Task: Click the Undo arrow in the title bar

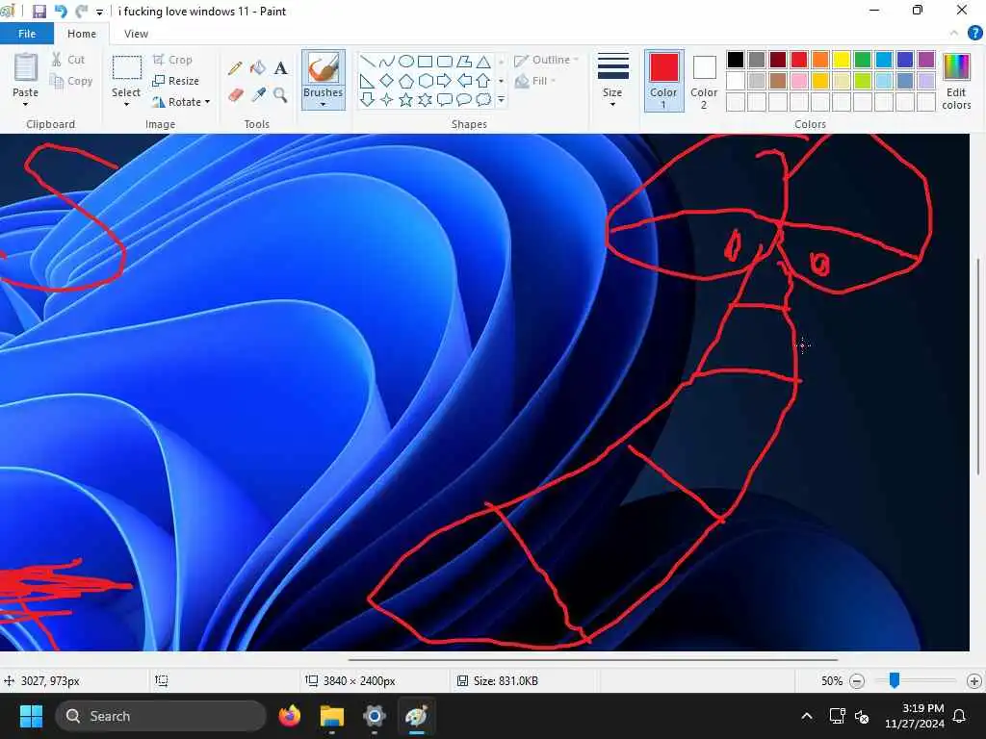Action: [61, 12]
